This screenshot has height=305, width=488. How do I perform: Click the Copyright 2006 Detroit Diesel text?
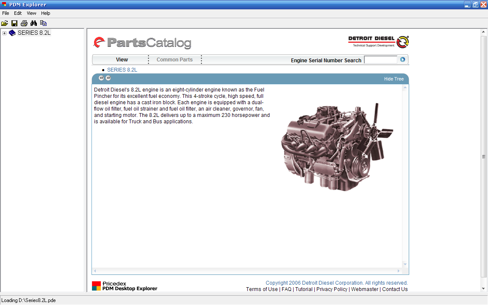tap(336, 283)
